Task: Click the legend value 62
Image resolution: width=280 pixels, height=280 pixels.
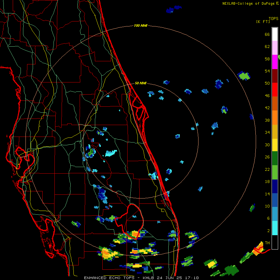Action: click(267, 47)
